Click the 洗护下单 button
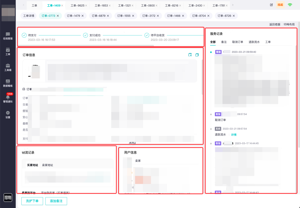 tap(32, 201)
